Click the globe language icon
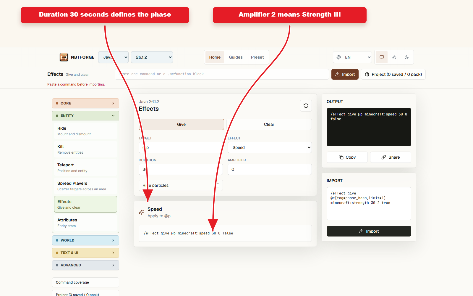This screenshot has width=473, height=296. coord(339,57)
